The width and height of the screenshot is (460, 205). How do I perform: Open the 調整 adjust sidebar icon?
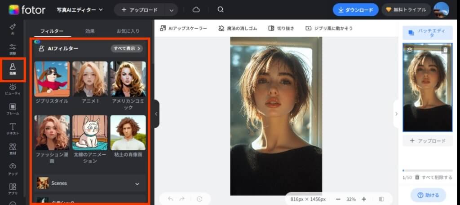click(13, 49)
